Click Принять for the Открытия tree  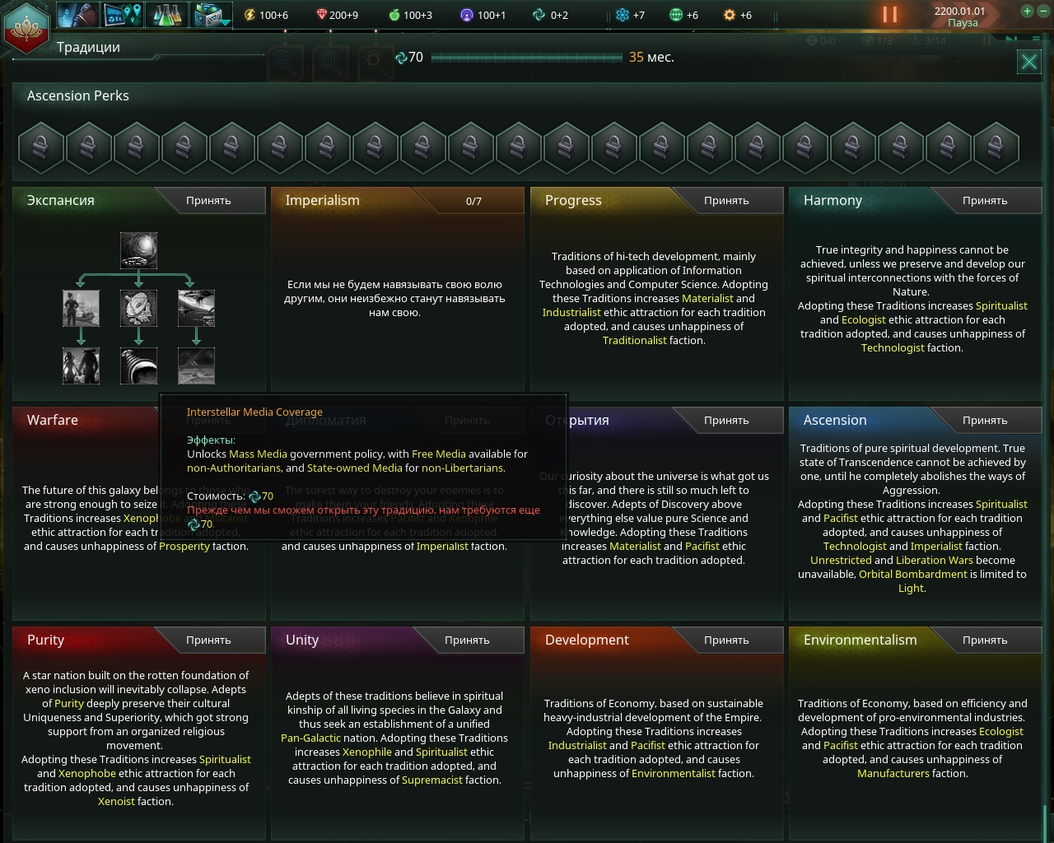coord(726,420)
